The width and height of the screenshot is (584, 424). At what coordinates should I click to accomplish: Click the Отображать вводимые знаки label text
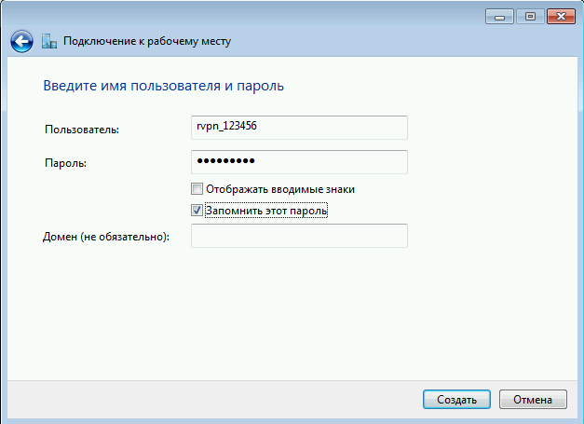tap(280, 189)
